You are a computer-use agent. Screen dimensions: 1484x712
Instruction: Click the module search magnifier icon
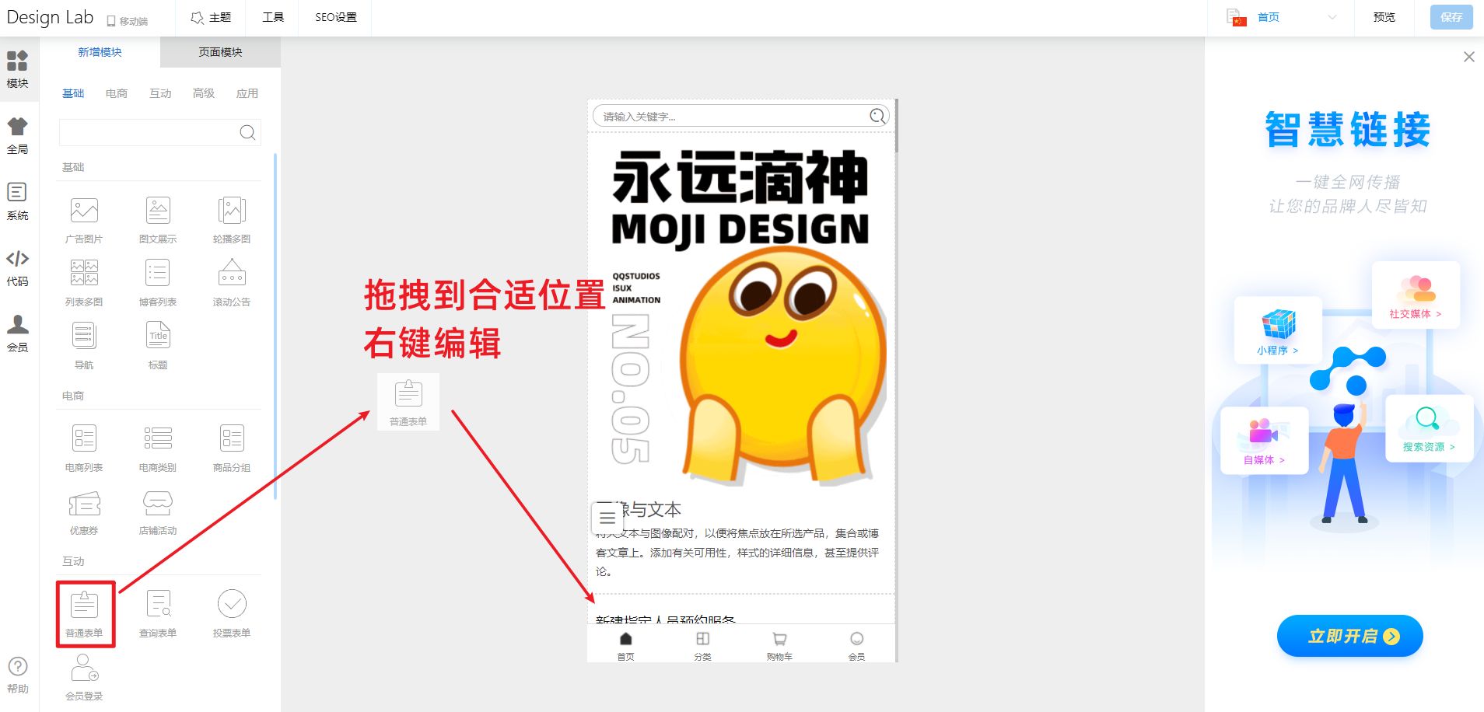(x=247, y=132)
